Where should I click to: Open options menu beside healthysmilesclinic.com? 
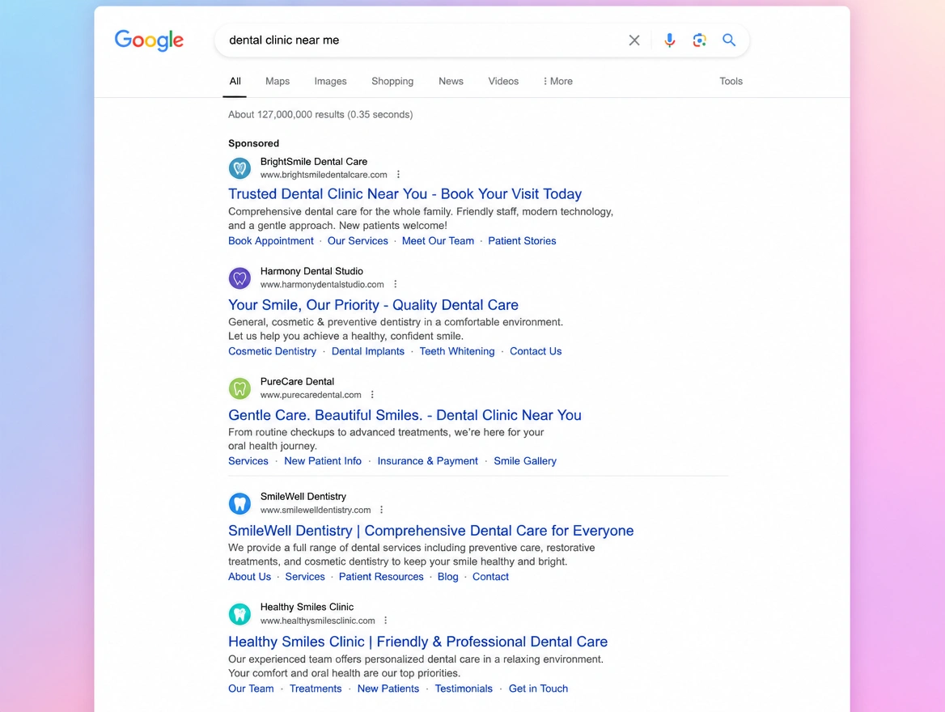coord(386,621)
